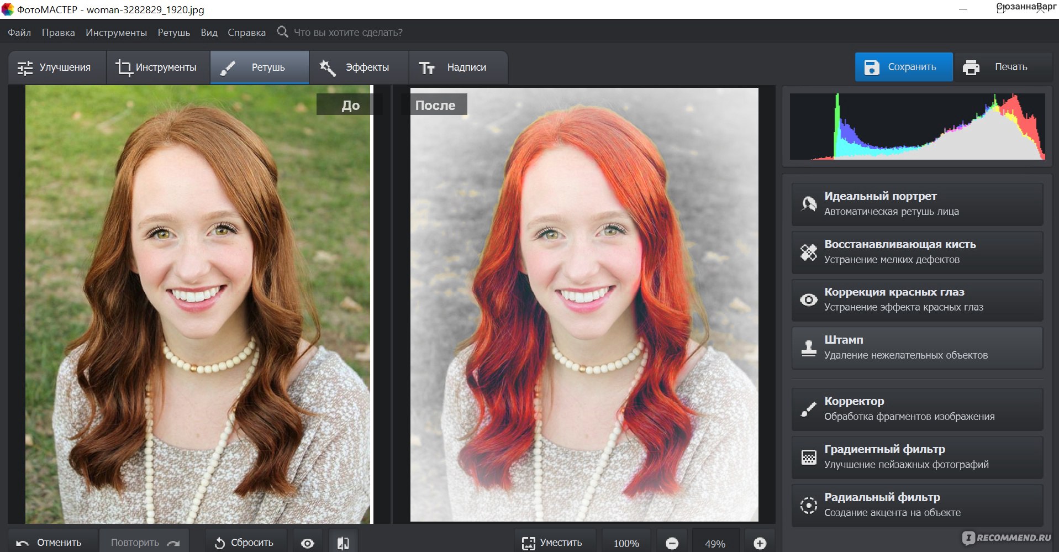Click the Печать button
Viewport: 1059px width, 552px height.
point(1004,67)
